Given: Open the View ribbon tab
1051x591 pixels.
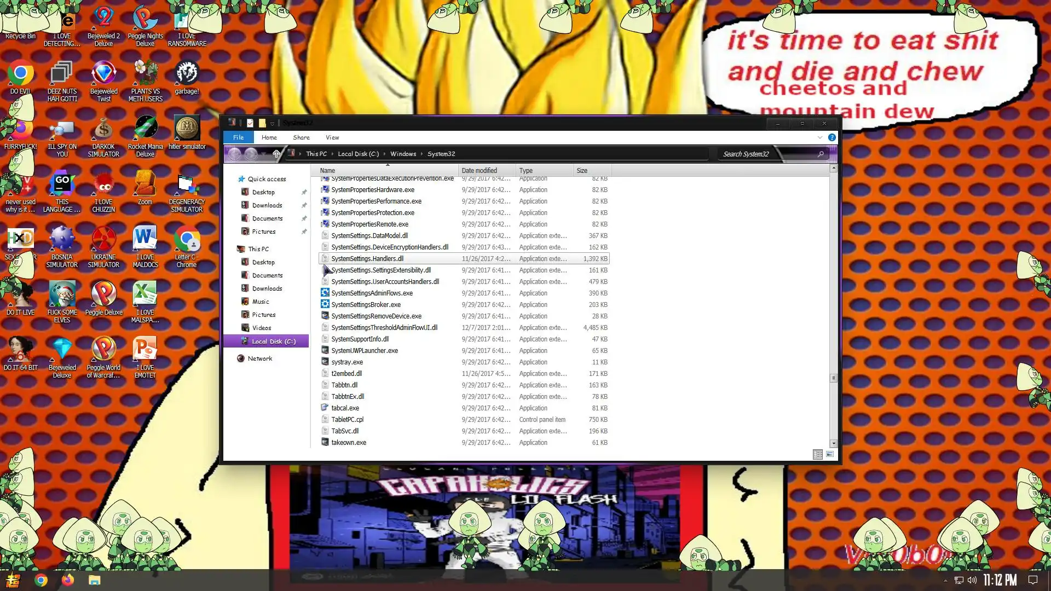Looking at the screenshot, I should (x=332, y=137).
